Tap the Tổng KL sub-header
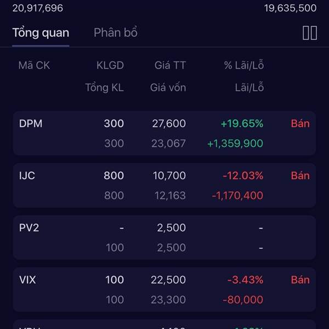The height and width of the screenshot is (329, 329). [104, 88]
